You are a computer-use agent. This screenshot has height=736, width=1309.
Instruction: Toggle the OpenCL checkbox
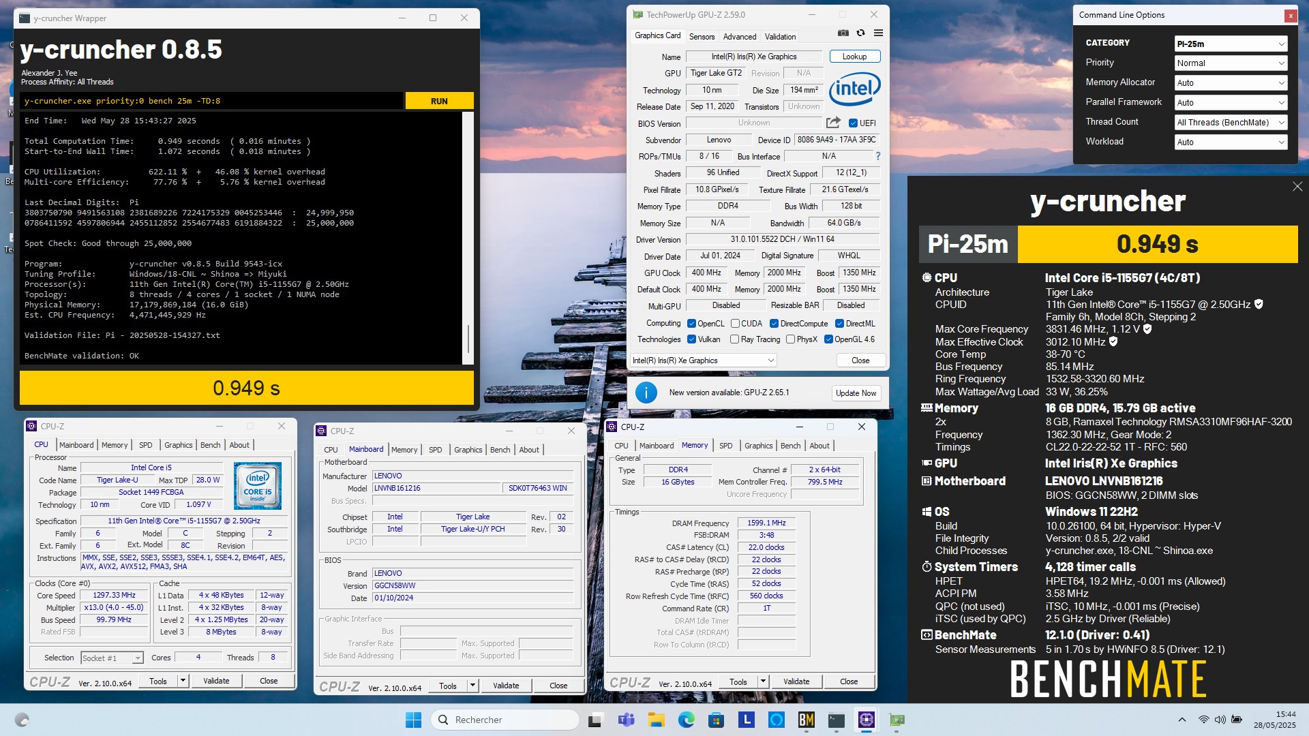point(691,324)
